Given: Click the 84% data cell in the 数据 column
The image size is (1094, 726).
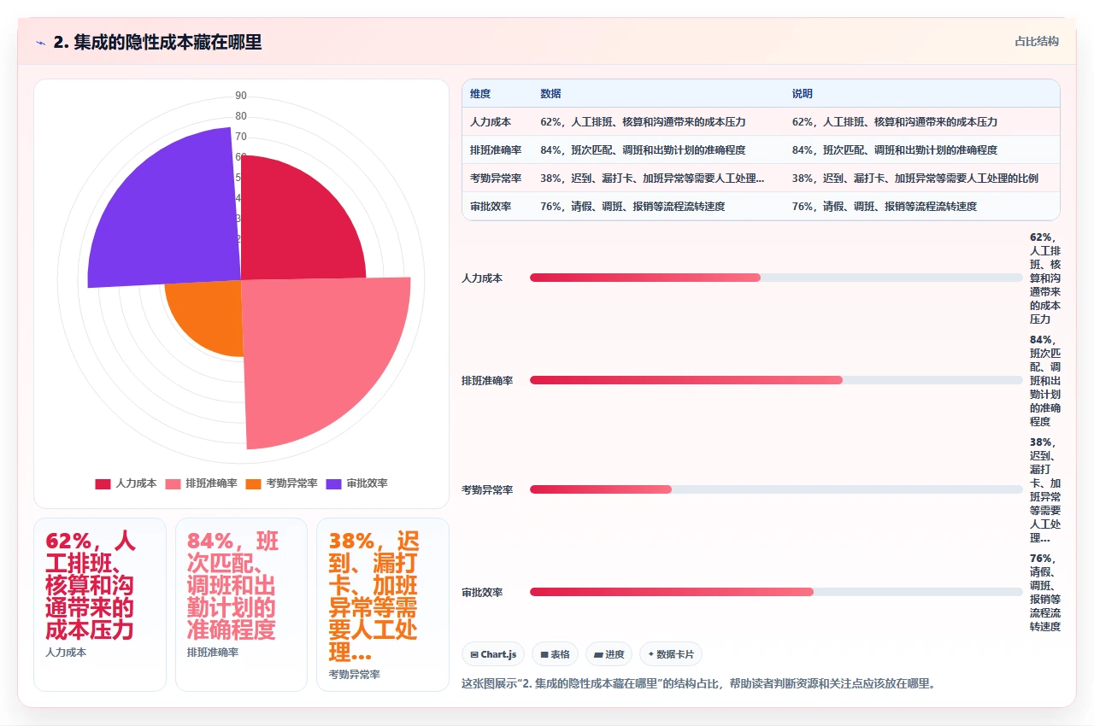Looking at the screenshot, I should tap(658, 150).
